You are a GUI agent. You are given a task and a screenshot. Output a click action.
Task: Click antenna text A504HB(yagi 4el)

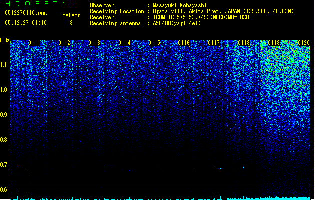click(x=177, y=23)
